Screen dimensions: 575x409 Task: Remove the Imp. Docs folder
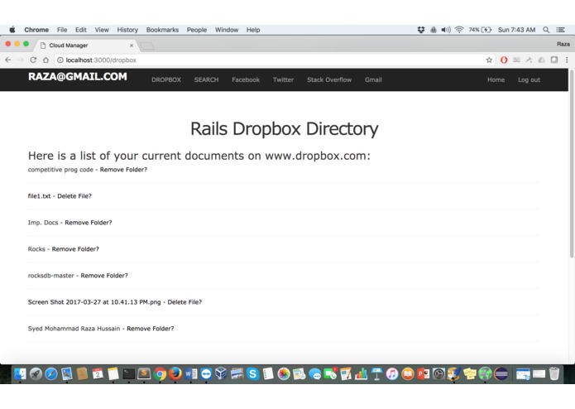[88, 222]
